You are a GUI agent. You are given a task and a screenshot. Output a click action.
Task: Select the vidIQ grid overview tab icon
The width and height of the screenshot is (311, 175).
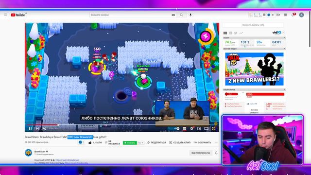[225, 33]
